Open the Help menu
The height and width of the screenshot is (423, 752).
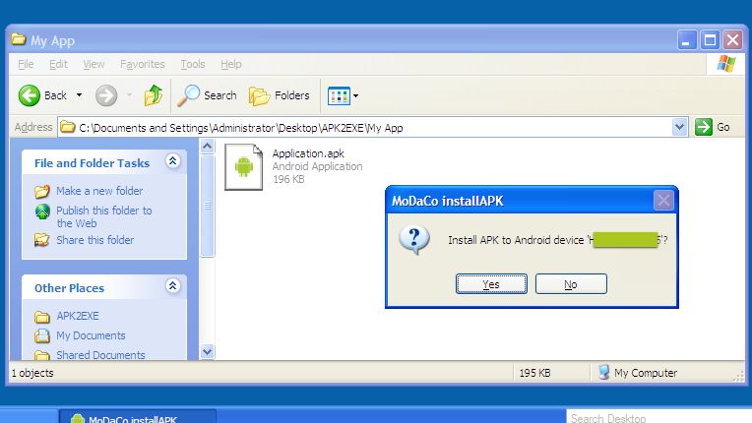(230, 64)
